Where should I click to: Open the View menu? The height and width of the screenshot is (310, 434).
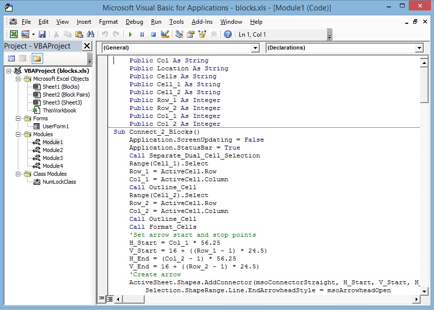(62, 22)
